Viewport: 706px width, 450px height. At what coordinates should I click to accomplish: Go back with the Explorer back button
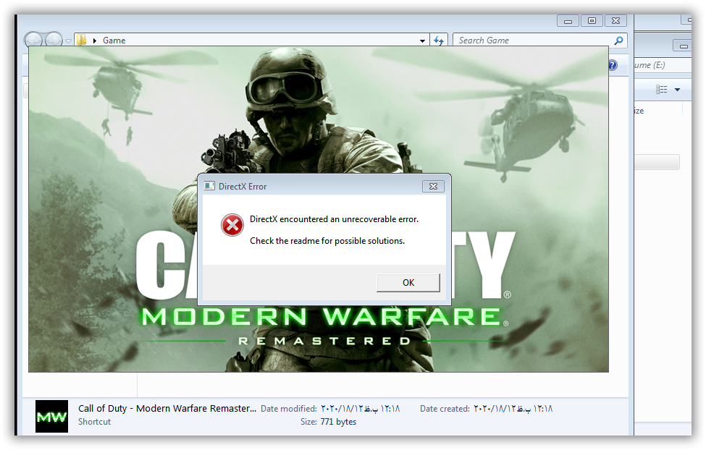click(x=33, y=40)
